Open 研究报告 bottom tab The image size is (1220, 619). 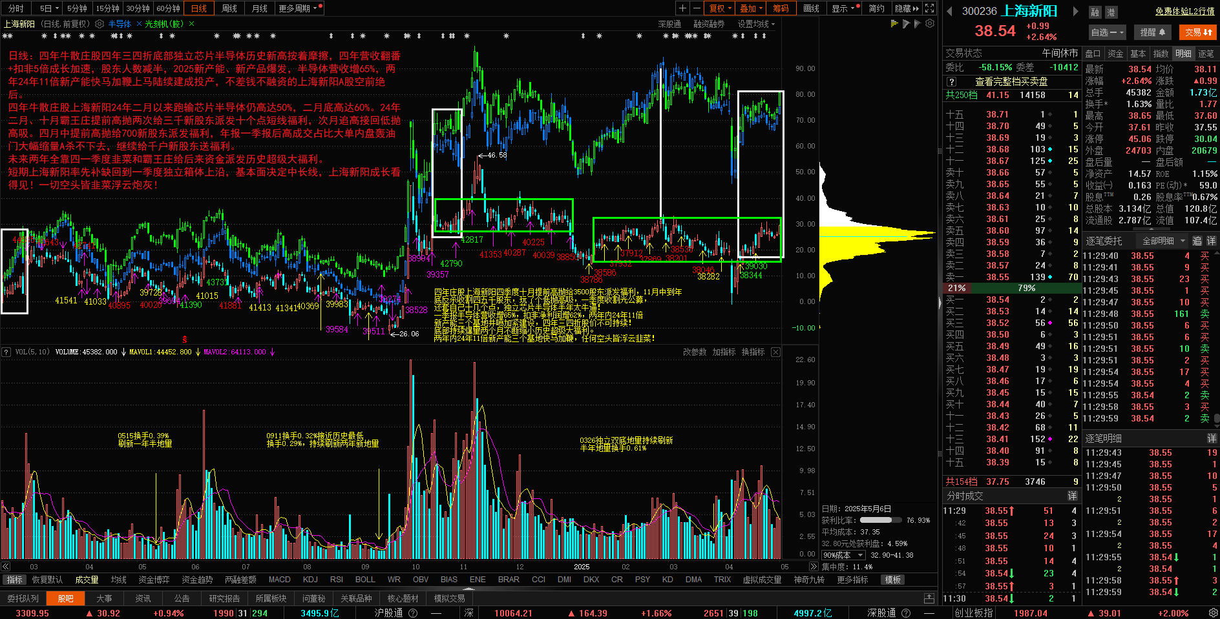pyautogui.click(x=224, y=598)
